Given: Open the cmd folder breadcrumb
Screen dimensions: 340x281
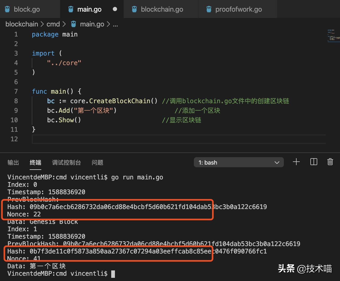Looking at the screenshot, I should tap(53, 24).
